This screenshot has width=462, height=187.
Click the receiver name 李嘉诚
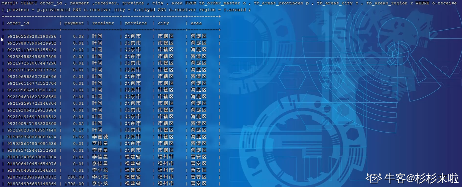100,137
